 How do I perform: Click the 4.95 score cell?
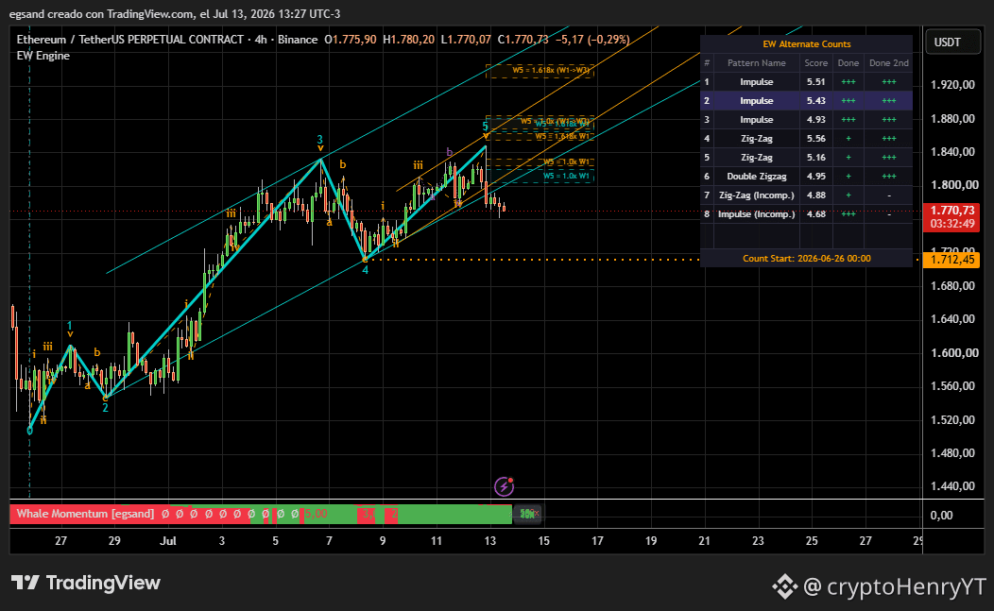pyautogui.click(x=815, y=177)
